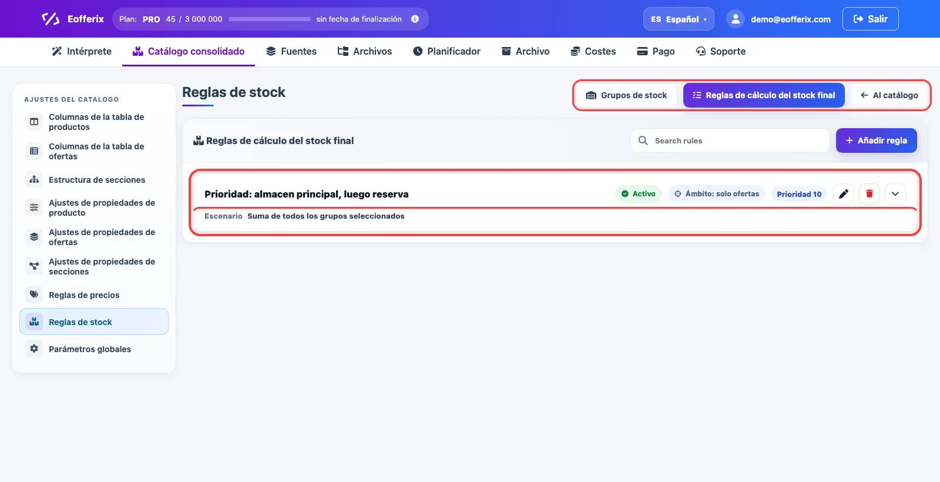
Task: Click demo@eofferix.com account email
Action: (791, 19)
